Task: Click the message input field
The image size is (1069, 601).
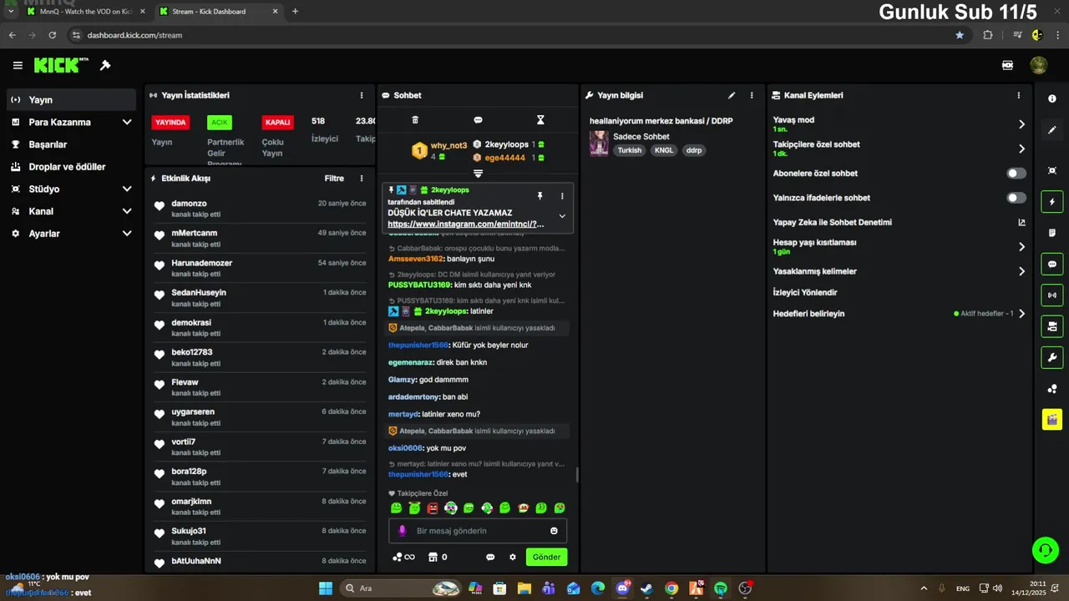Action: tap(478, 531)
